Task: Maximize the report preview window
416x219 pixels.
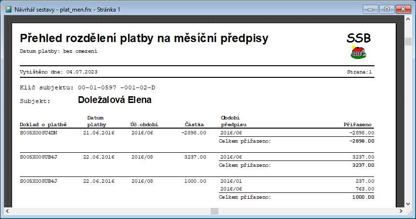Action: [387, 9]
